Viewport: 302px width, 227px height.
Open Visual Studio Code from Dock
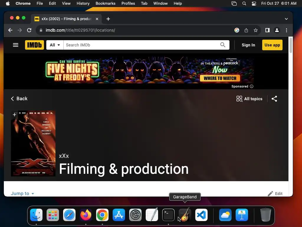[201, 215]
